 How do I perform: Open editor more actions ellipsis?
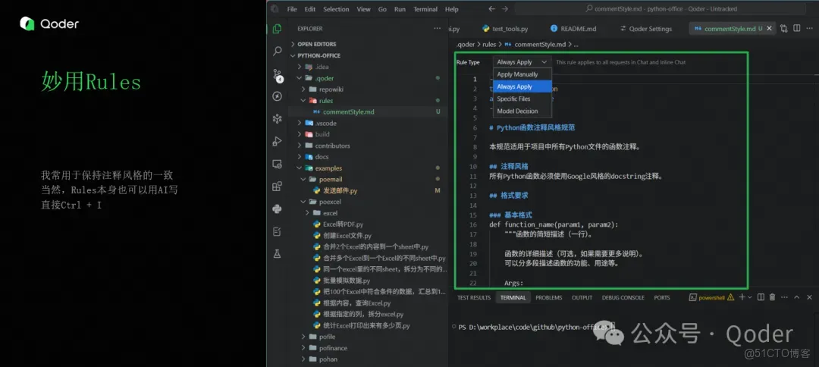809,29
